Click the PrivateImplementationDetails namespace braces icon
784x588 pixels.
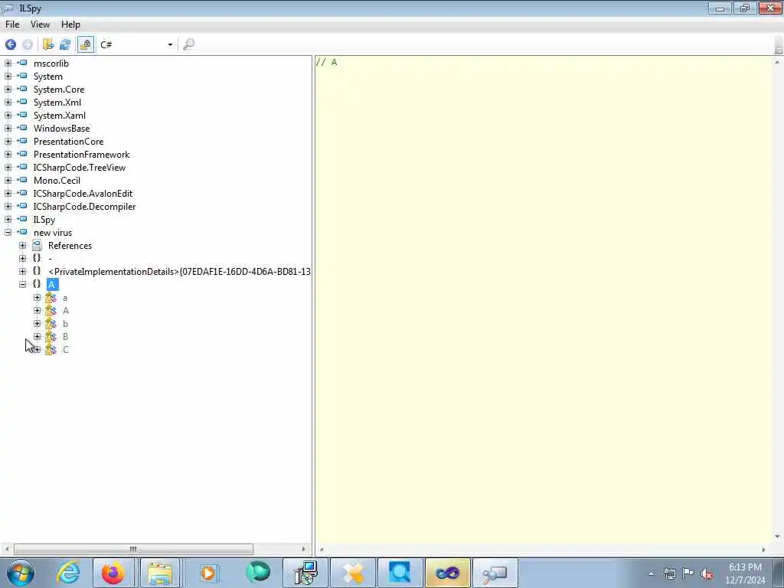pos(37,271)
